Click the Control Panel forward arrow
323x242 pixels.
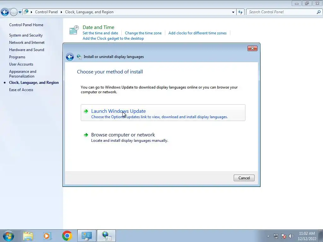[14, 12]
